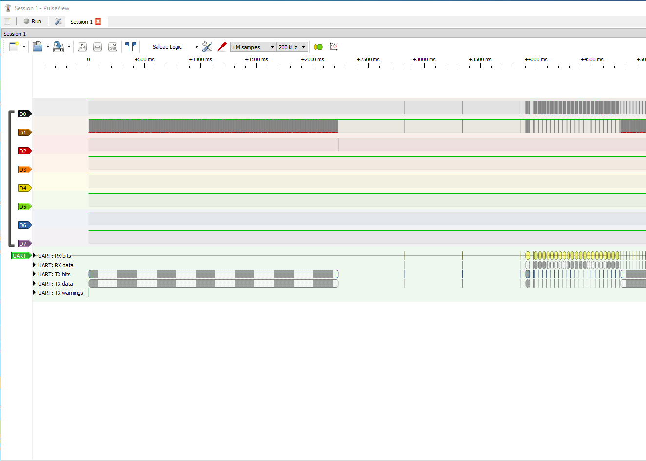Zoom in on the waveform view
This screenshot has height=461, width=646.
[x=82, y=47]
